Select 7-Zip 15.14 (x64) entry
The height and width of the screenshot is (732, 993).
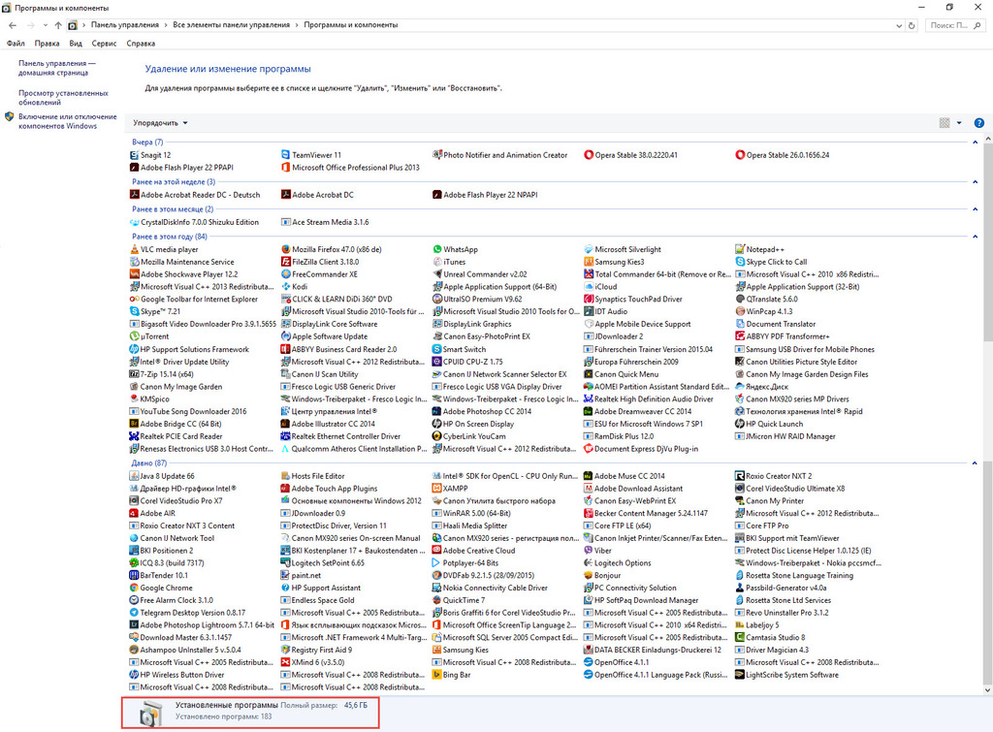coord(162,375)
